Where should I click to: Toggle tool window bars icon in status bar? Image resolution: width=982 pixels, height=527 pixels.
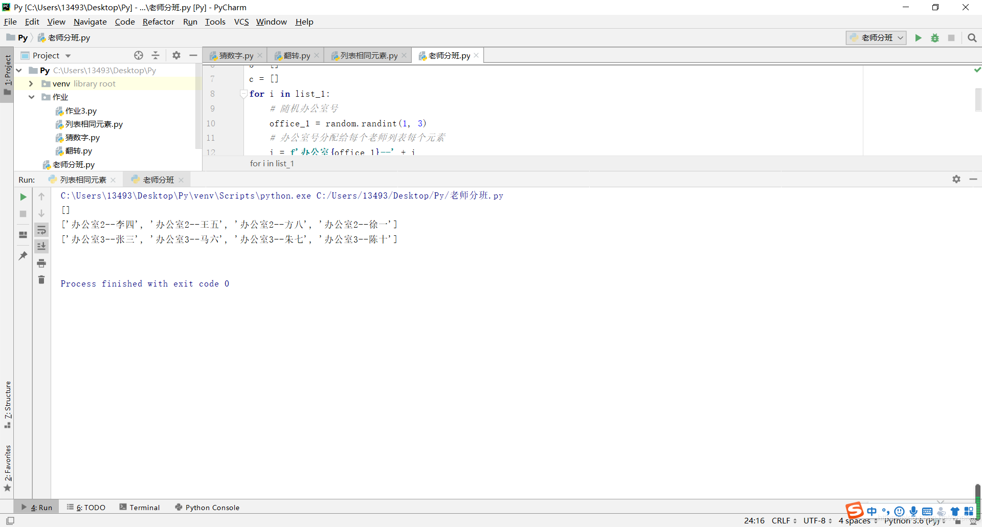point(10,521)
